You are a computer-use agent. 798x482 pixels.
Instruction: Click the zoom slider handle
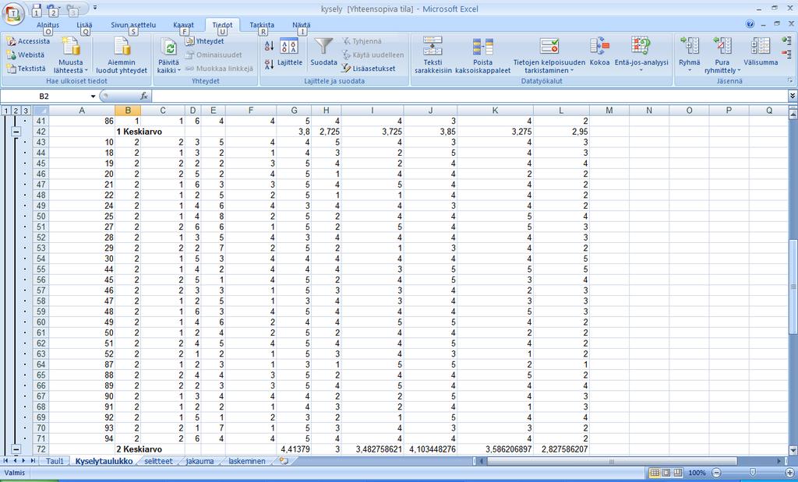click(x=753, y=473)
